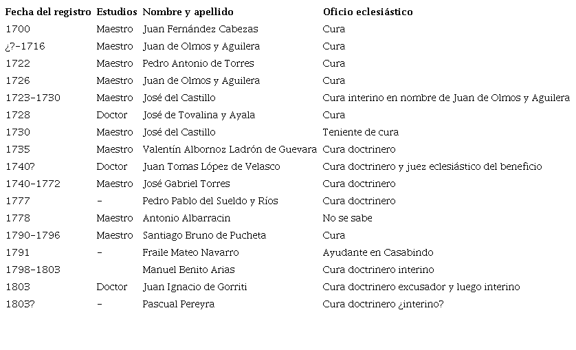Click the 'Fecha del registro' column header
This screenshot has height=350, width=576.
[48, 12]
